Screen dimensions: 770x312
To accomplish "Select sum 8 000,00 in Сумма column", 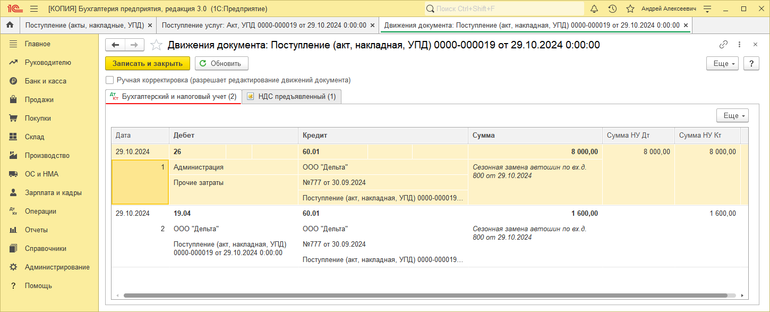I will [535, 151].
